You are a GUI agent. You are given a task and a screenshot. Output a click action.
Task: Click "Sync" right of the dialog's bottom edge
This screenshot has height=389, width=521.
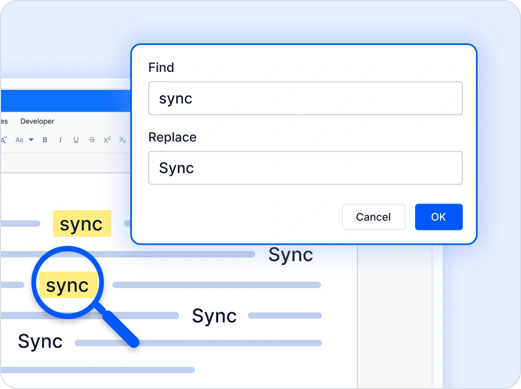291,255
